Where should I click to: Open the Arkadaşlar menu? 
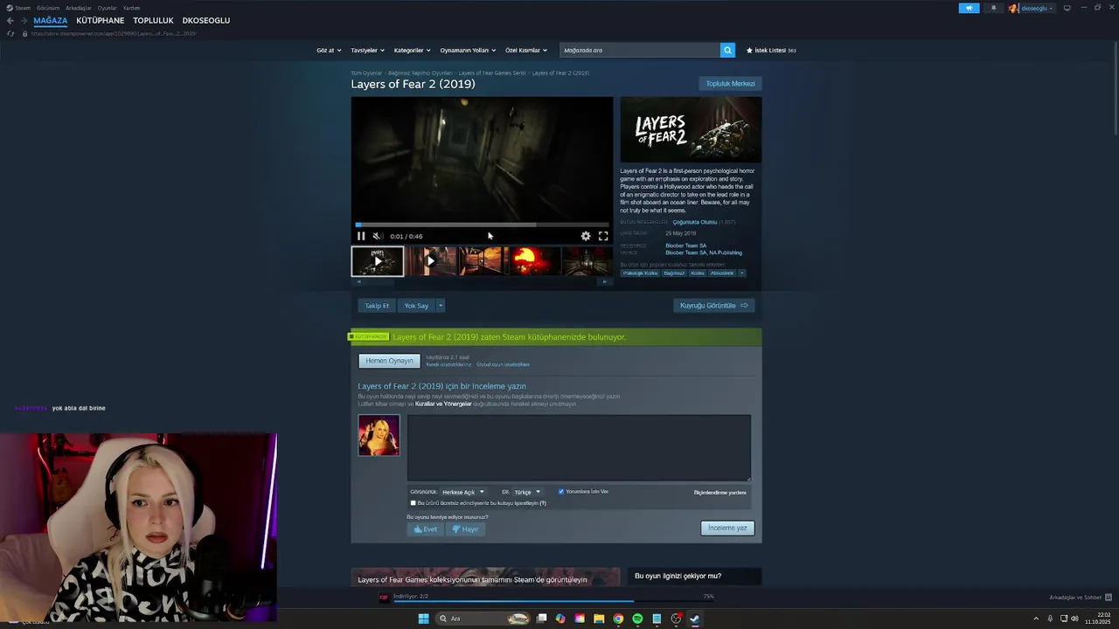(79, 8)
